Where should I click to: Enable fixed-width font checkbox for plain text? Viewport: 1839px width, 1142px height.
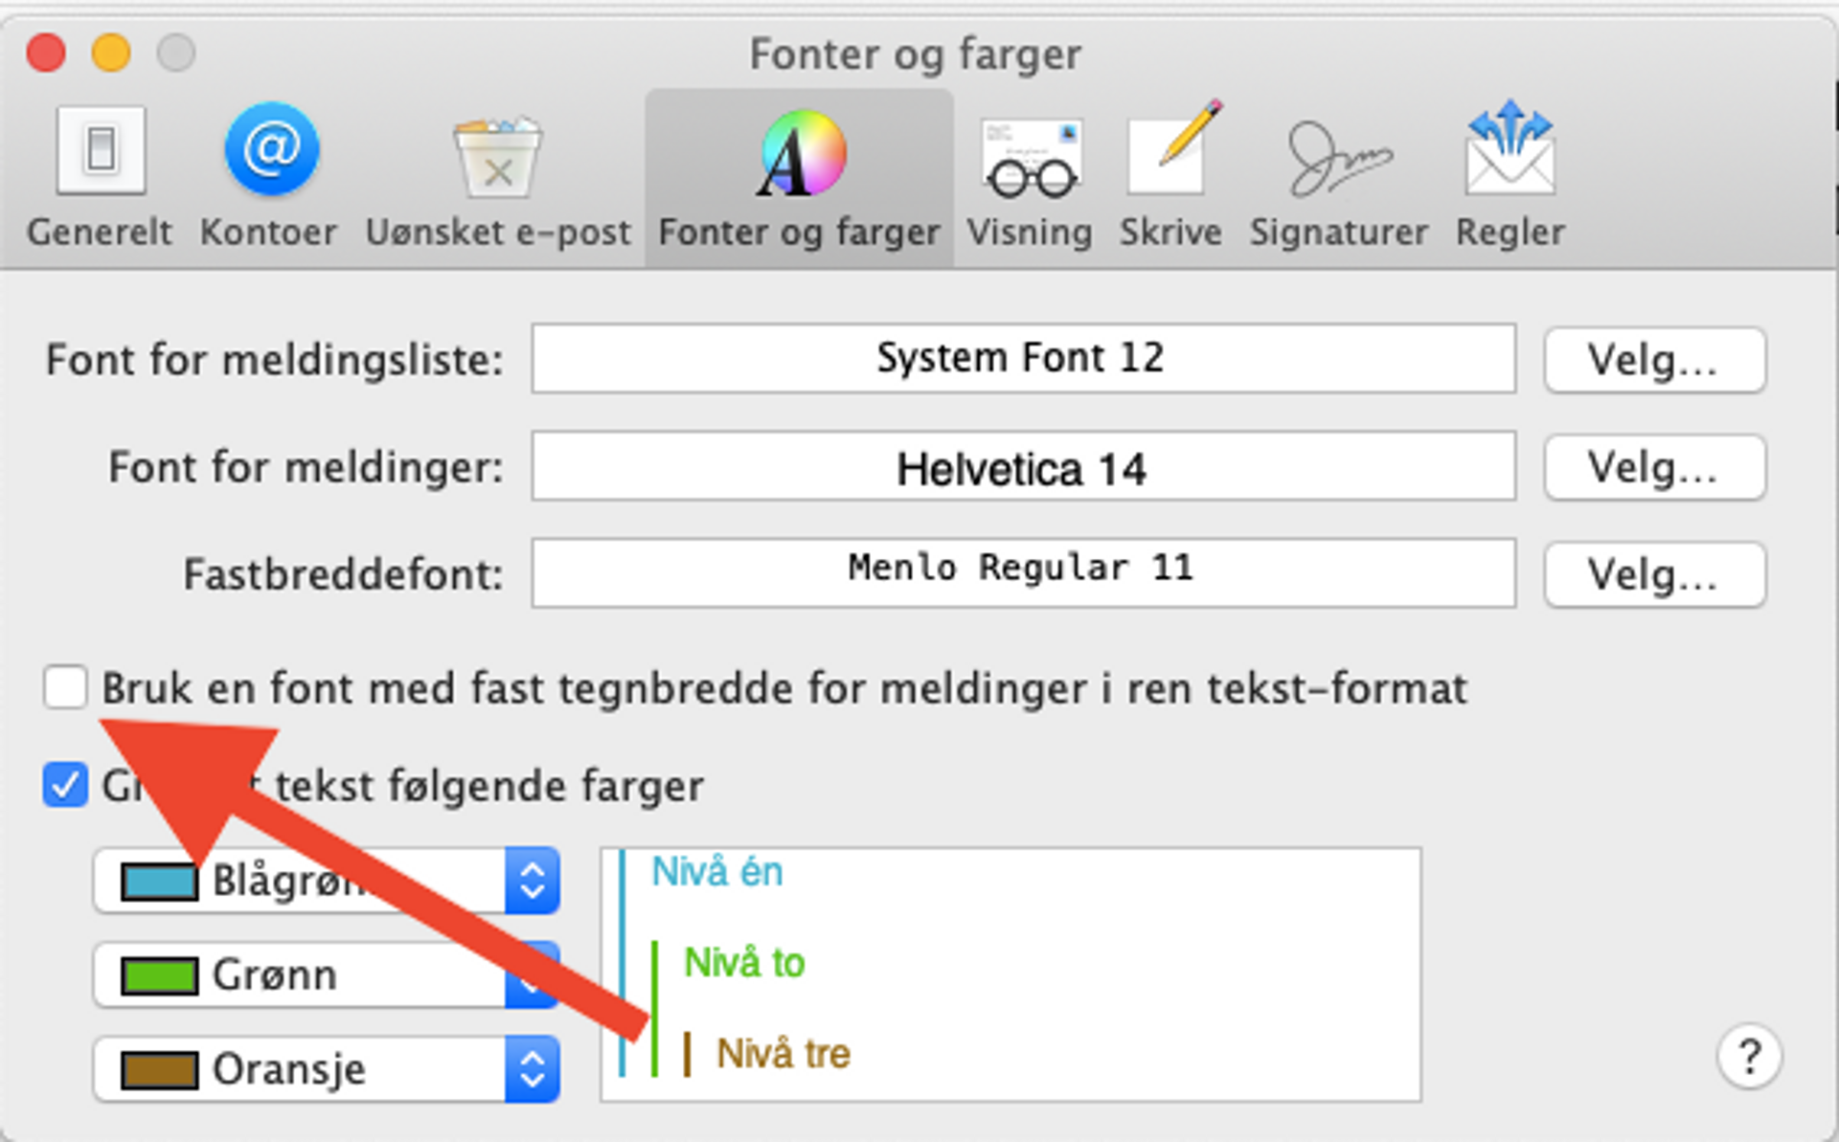pos(65,688)
